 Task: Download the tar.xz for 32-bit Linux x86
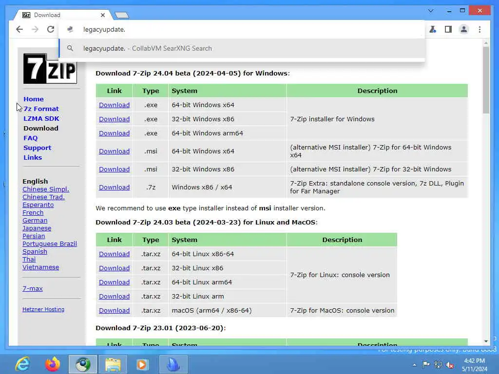point(114,268)
